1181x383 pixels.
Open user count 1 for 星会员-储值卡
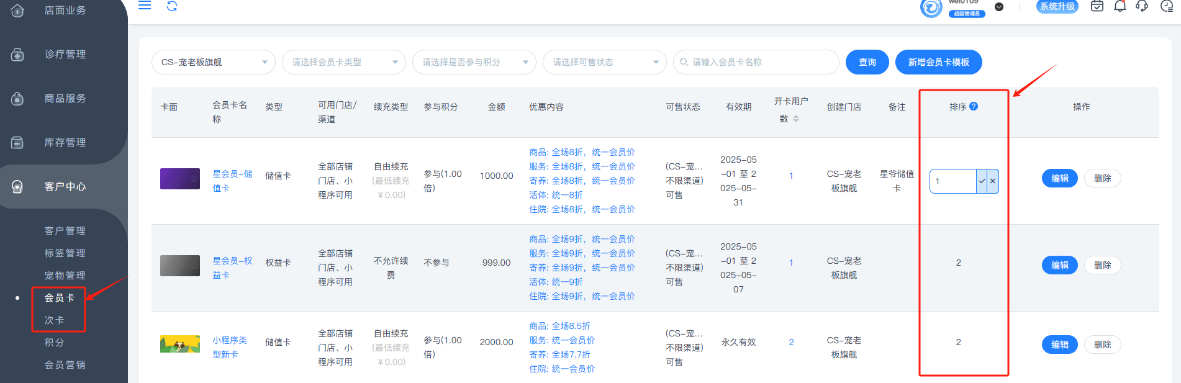click(791, 176)
